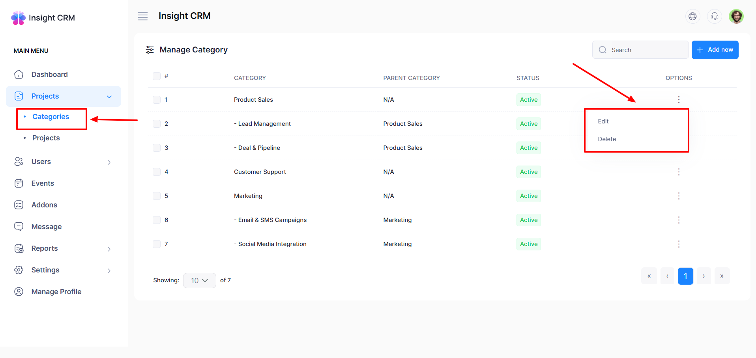
Task: Choose Edit from the options menu
Action: coord(603,121)
